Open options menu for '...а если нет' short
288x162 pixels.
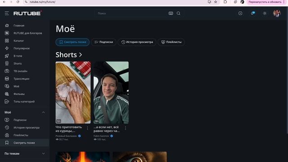(x=126, y=128)
